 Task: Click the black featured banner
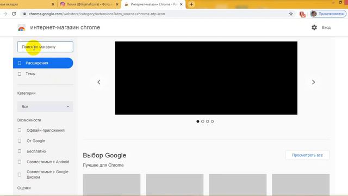tap(206, 78)
